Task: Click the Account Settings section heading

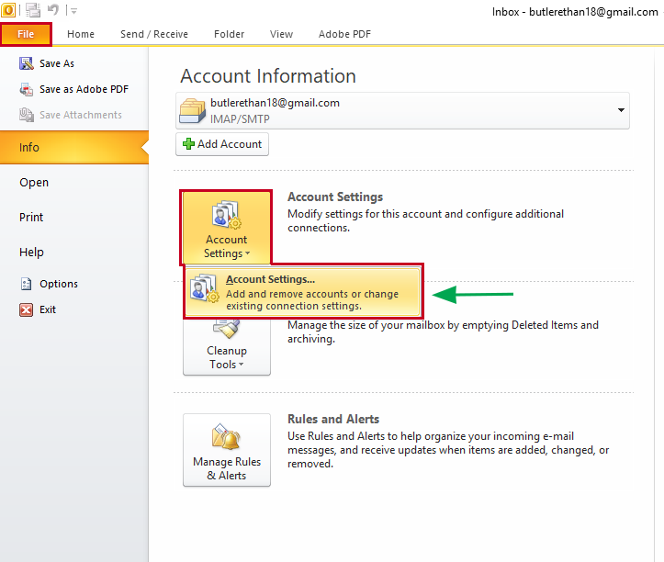Action: click(335, 197)
